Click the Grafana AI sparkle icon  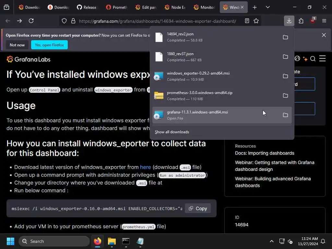(x=305, y=59)
